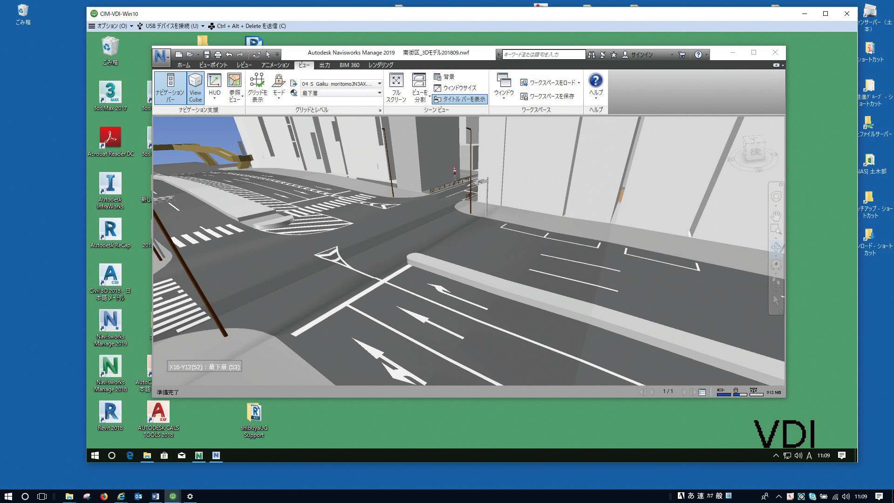The image size is (894, 503).
Task: Click the フル スクリーン button
Action: click(396, 88)
